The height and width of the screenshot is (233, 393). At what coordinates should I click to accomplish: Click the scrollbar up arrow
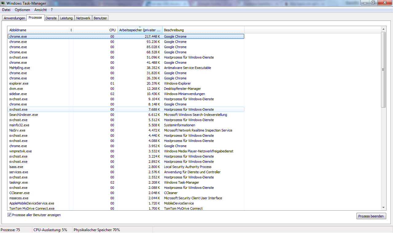click(383, 29)
